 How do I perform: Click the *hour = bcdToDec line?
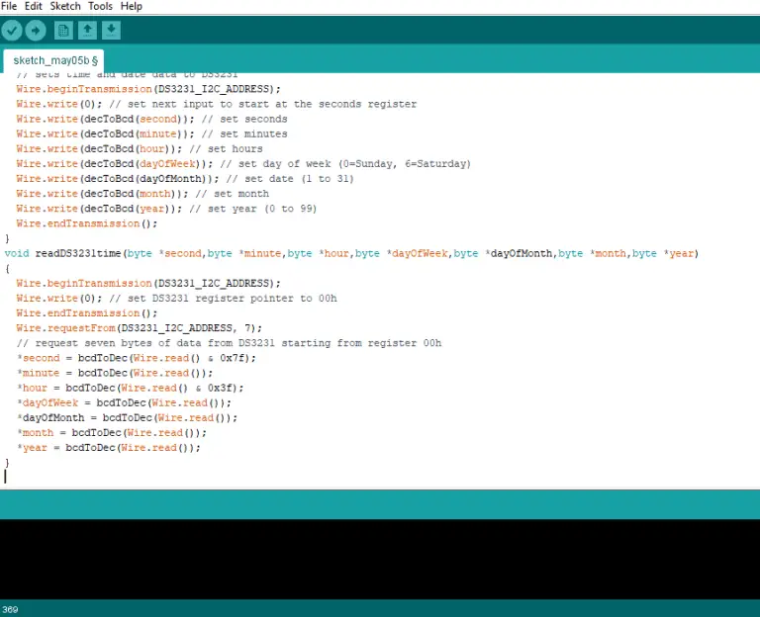click(x=129, y=388)
